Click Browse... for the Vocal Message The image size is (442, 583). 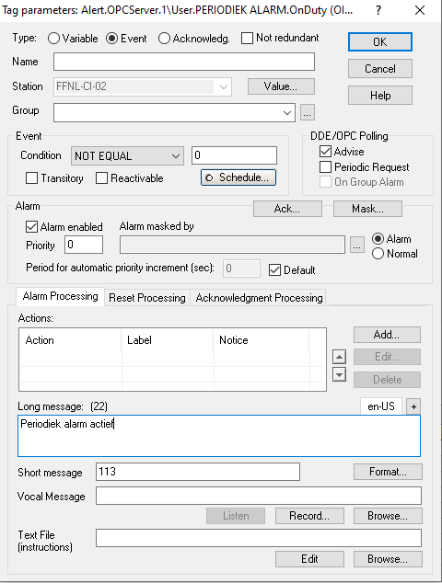388,516
